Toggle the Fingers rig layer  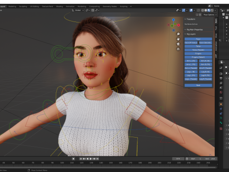(198, 54)
